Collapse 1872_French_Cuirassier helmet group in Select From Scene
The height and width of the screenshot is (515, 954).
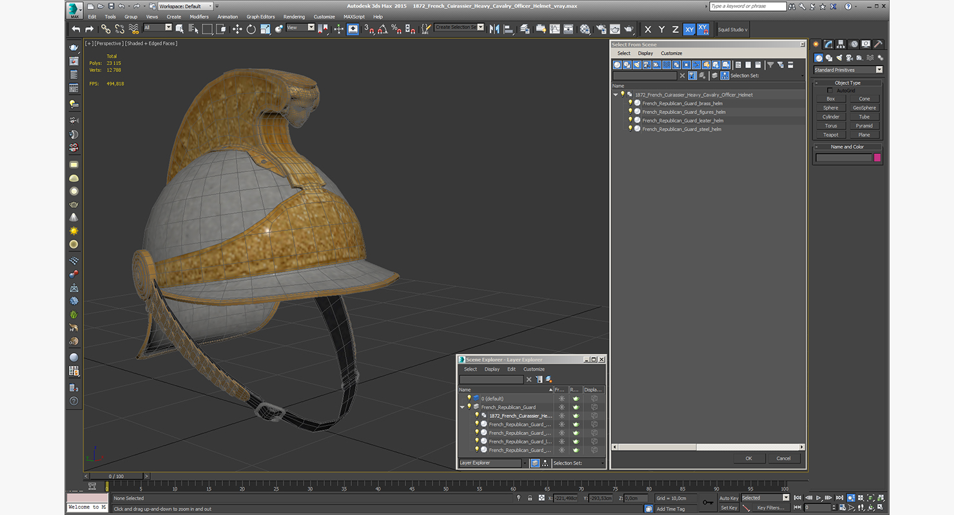point(616,95)
